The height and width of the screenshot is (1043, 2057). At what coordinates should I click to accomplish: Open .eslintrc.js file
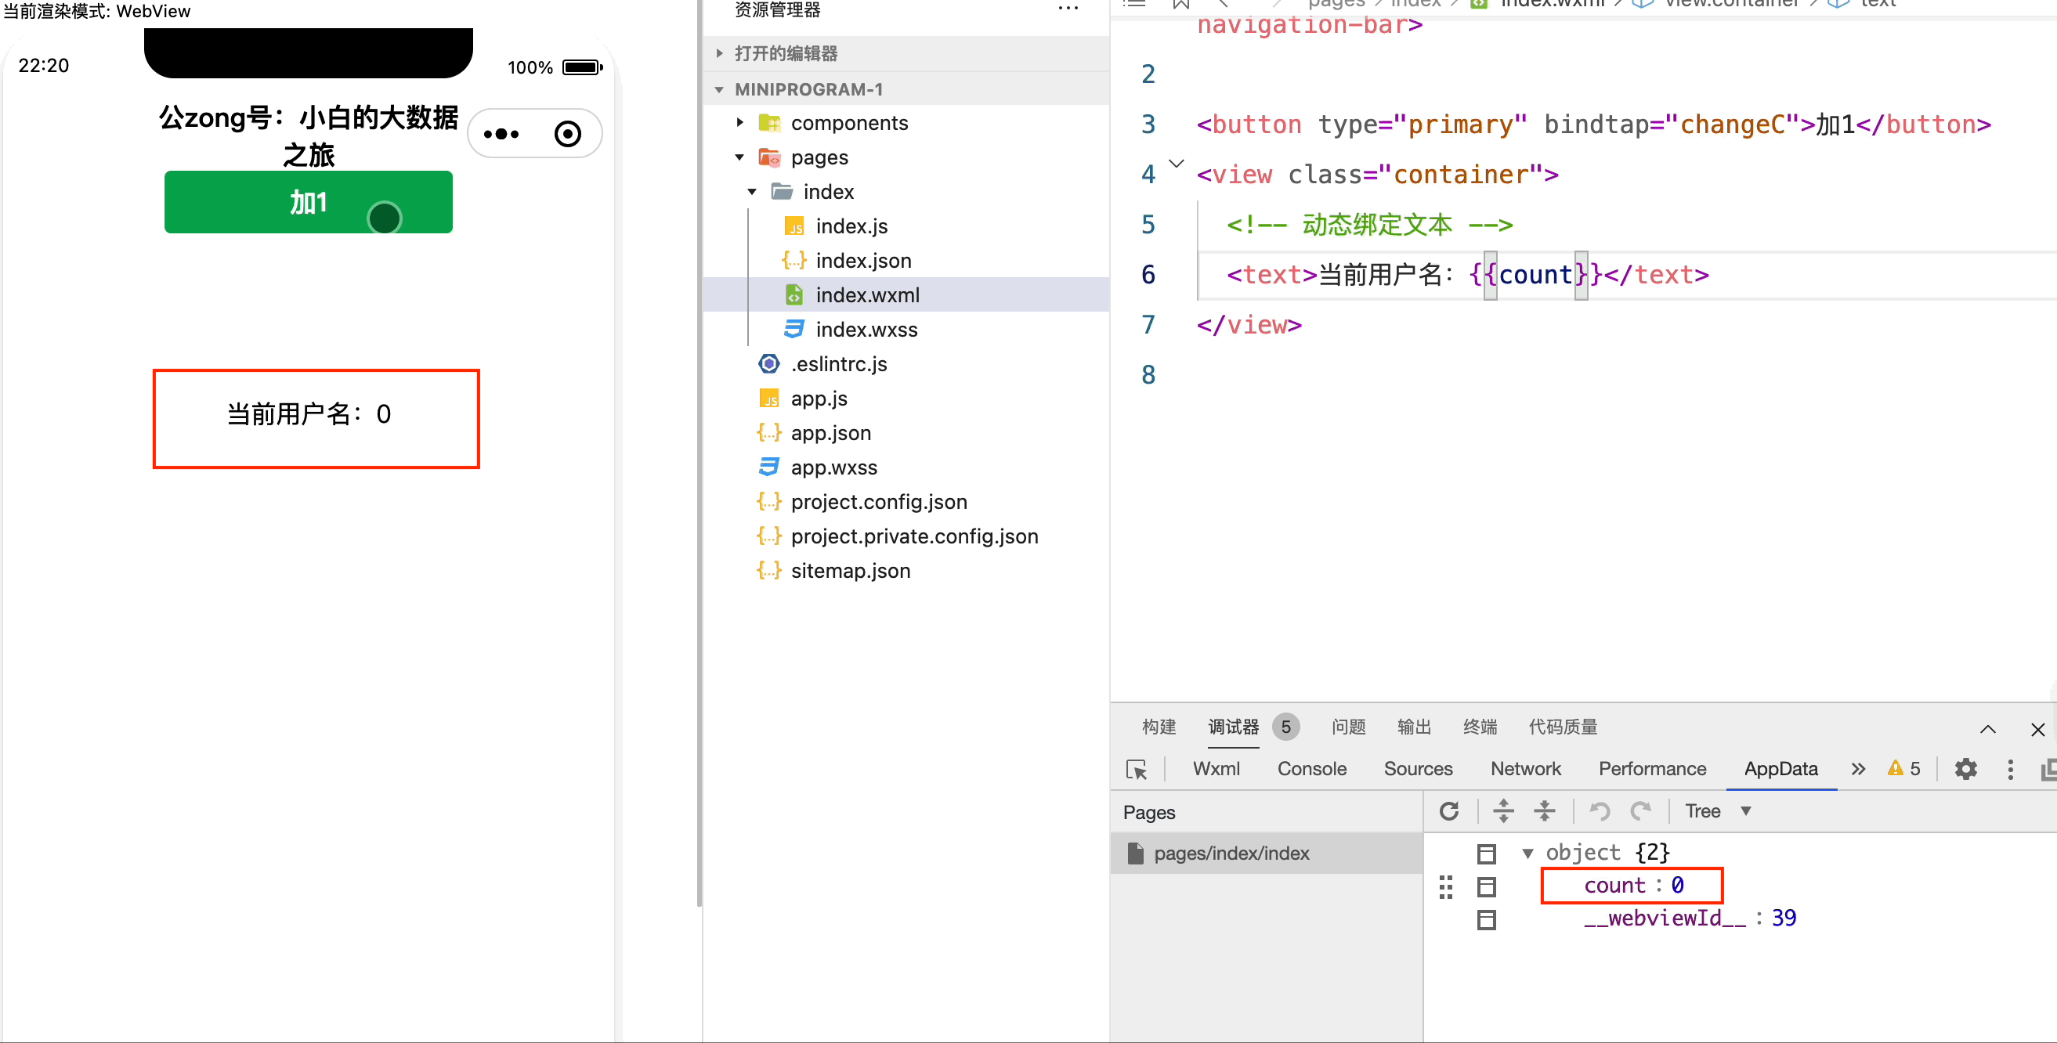pos(838,364)
